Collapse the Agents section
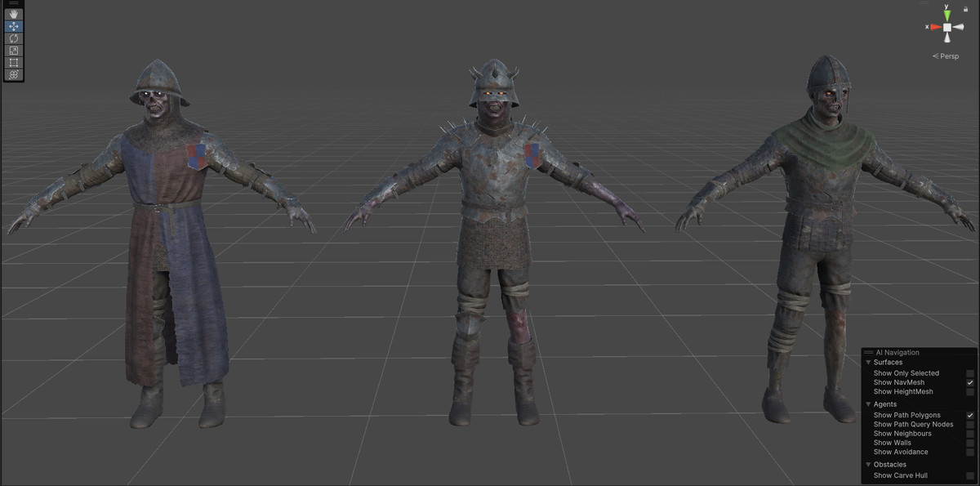Screen dimensions: 980x486 pyautogui.click(x=868, y=404)
